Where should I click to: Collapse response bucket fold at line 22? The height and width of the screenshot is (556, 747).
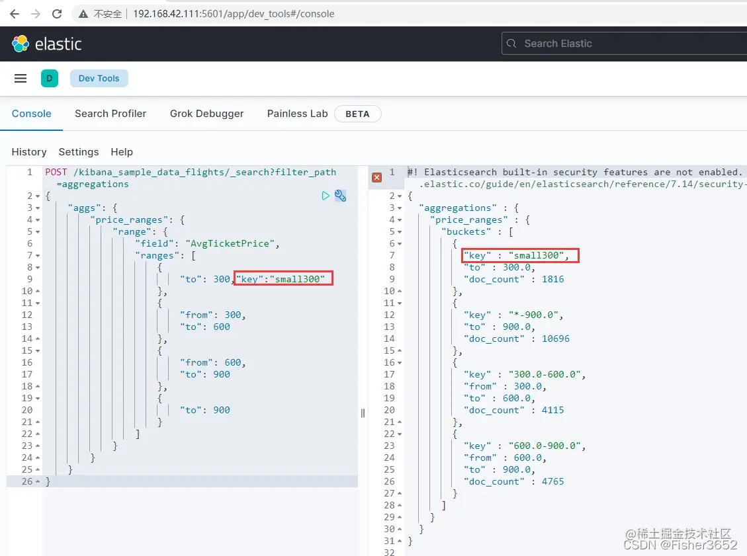[x=400, y=434]
